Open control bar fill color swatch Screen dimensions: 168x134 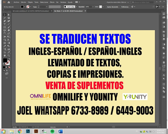click(x=22, y=7)
